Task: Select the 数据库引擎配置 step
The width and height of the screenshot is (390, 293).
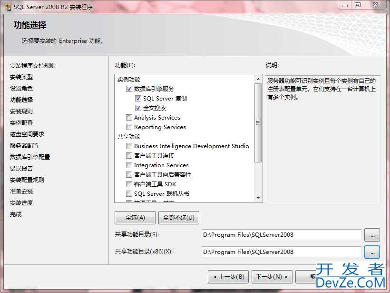Action: click(30, 157)
